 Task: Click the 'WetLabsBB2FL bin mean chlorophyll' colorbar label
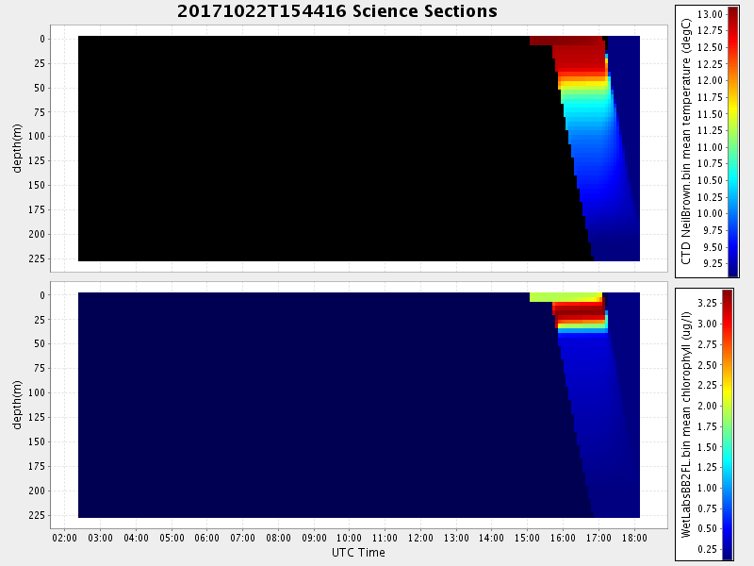[x=687, y=424]
